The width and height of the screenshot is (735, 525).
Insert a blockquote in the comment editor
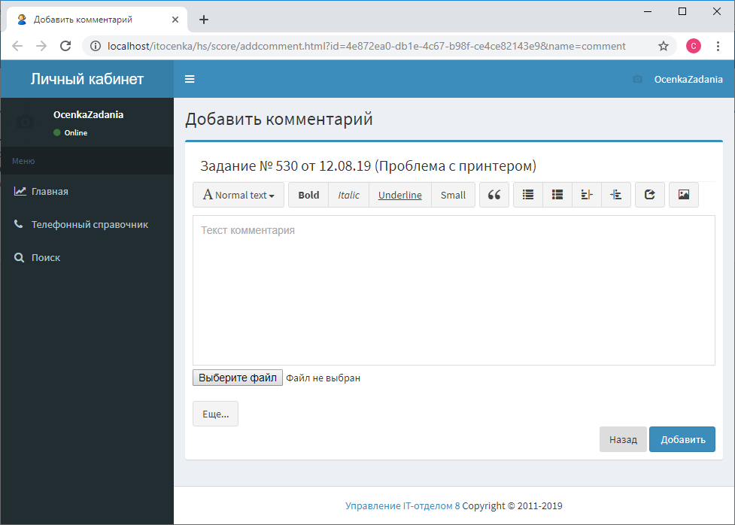(x=494, y=195)
